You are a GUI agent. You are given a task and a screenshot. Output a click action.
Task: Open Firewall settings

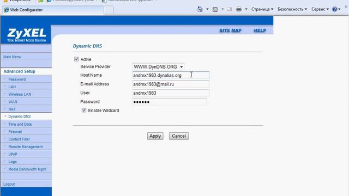(x=15, y=132)
